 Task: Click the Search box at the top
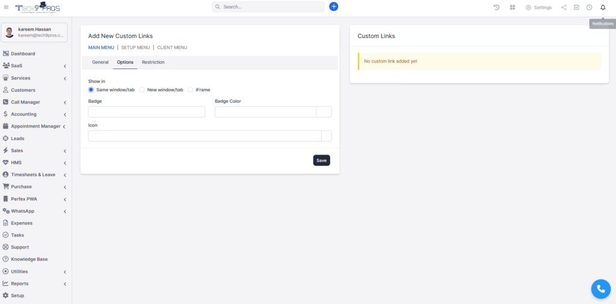coord(268,7)
